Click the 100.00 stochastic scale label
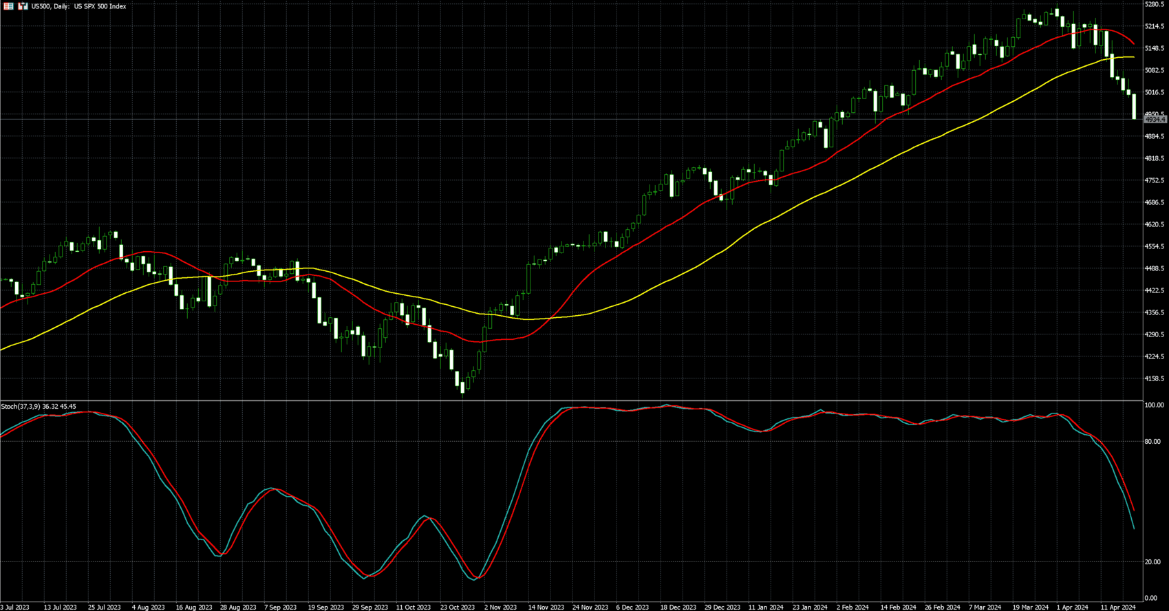This screenshot has height=611, width=1169. point(1154,406)
